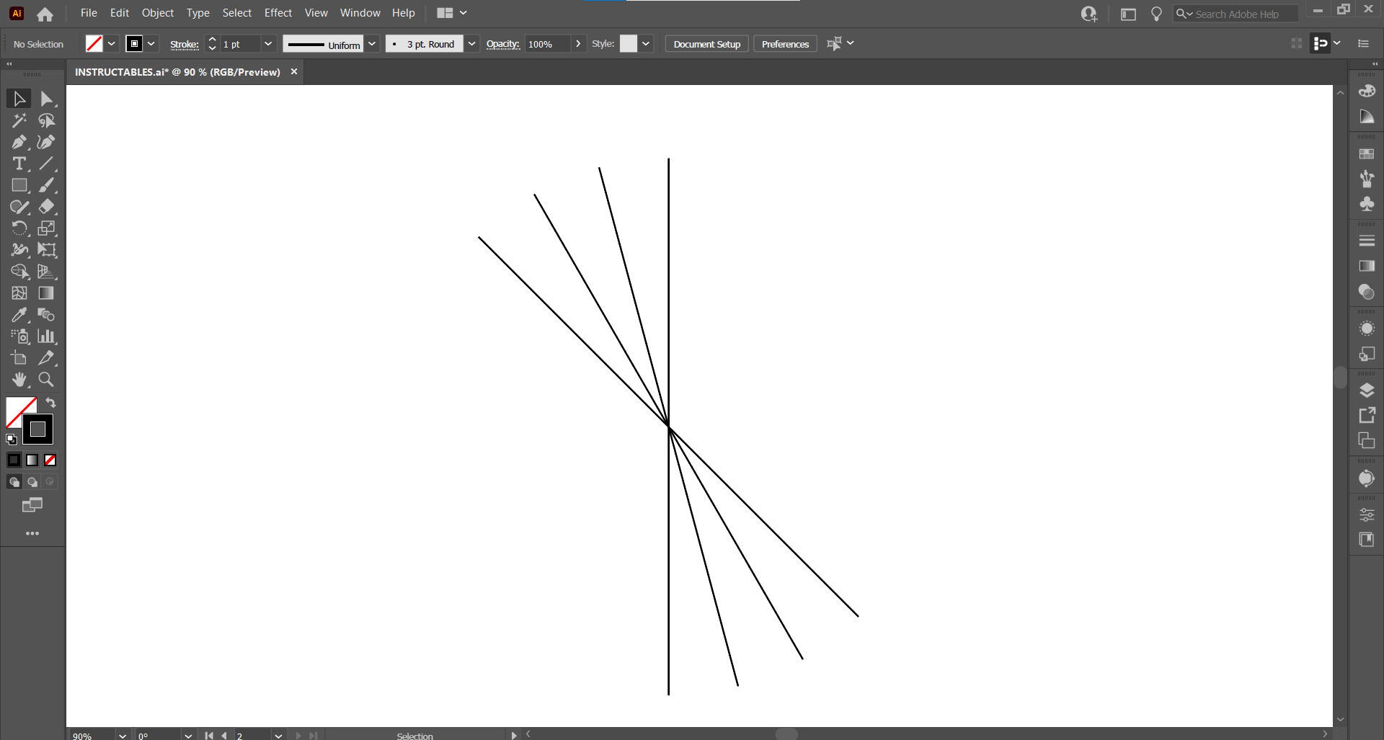Select the Eyedropper tool
Image resolution: width=1384 pixels, height=740 pixels.
tap(19, 315)
